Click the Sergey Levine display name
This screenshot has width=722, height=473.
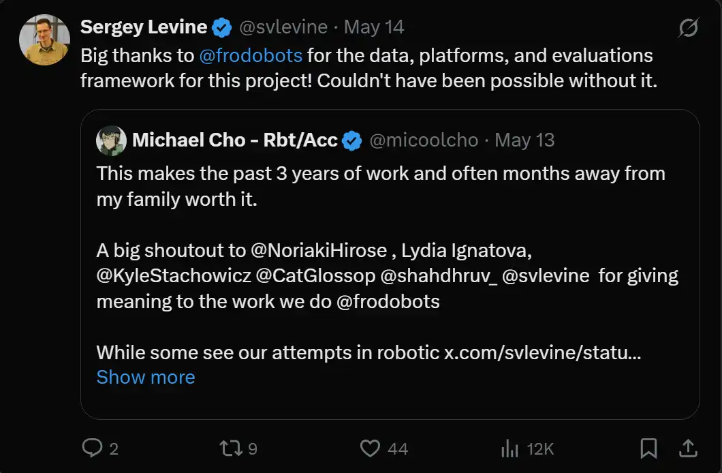point(144,27)
